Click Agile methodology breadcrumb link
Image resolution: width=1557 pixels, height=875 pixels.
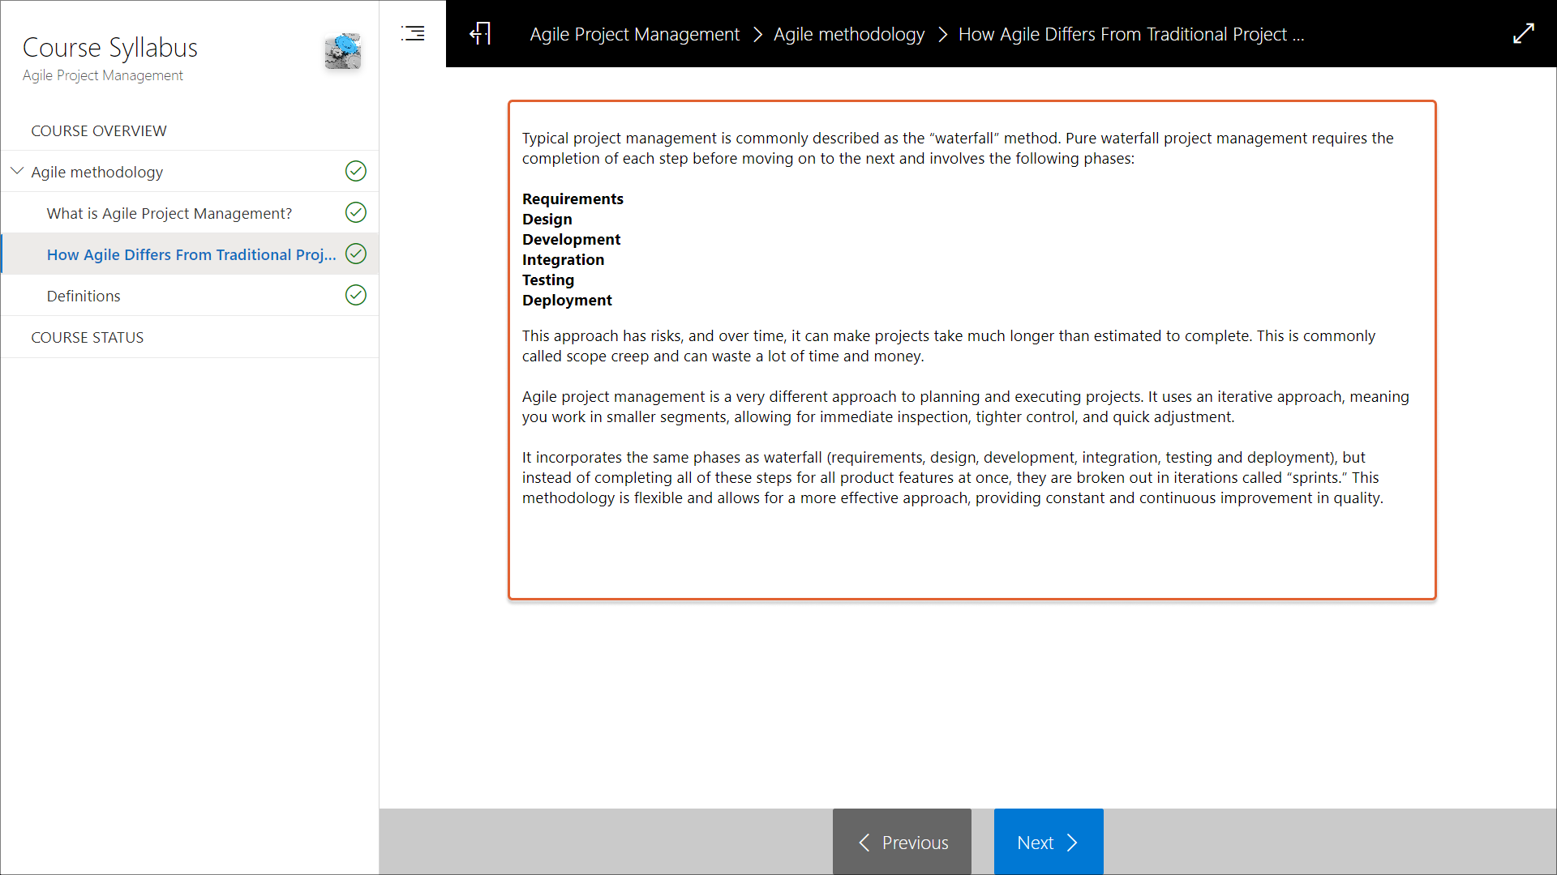[x=848, y=34]
